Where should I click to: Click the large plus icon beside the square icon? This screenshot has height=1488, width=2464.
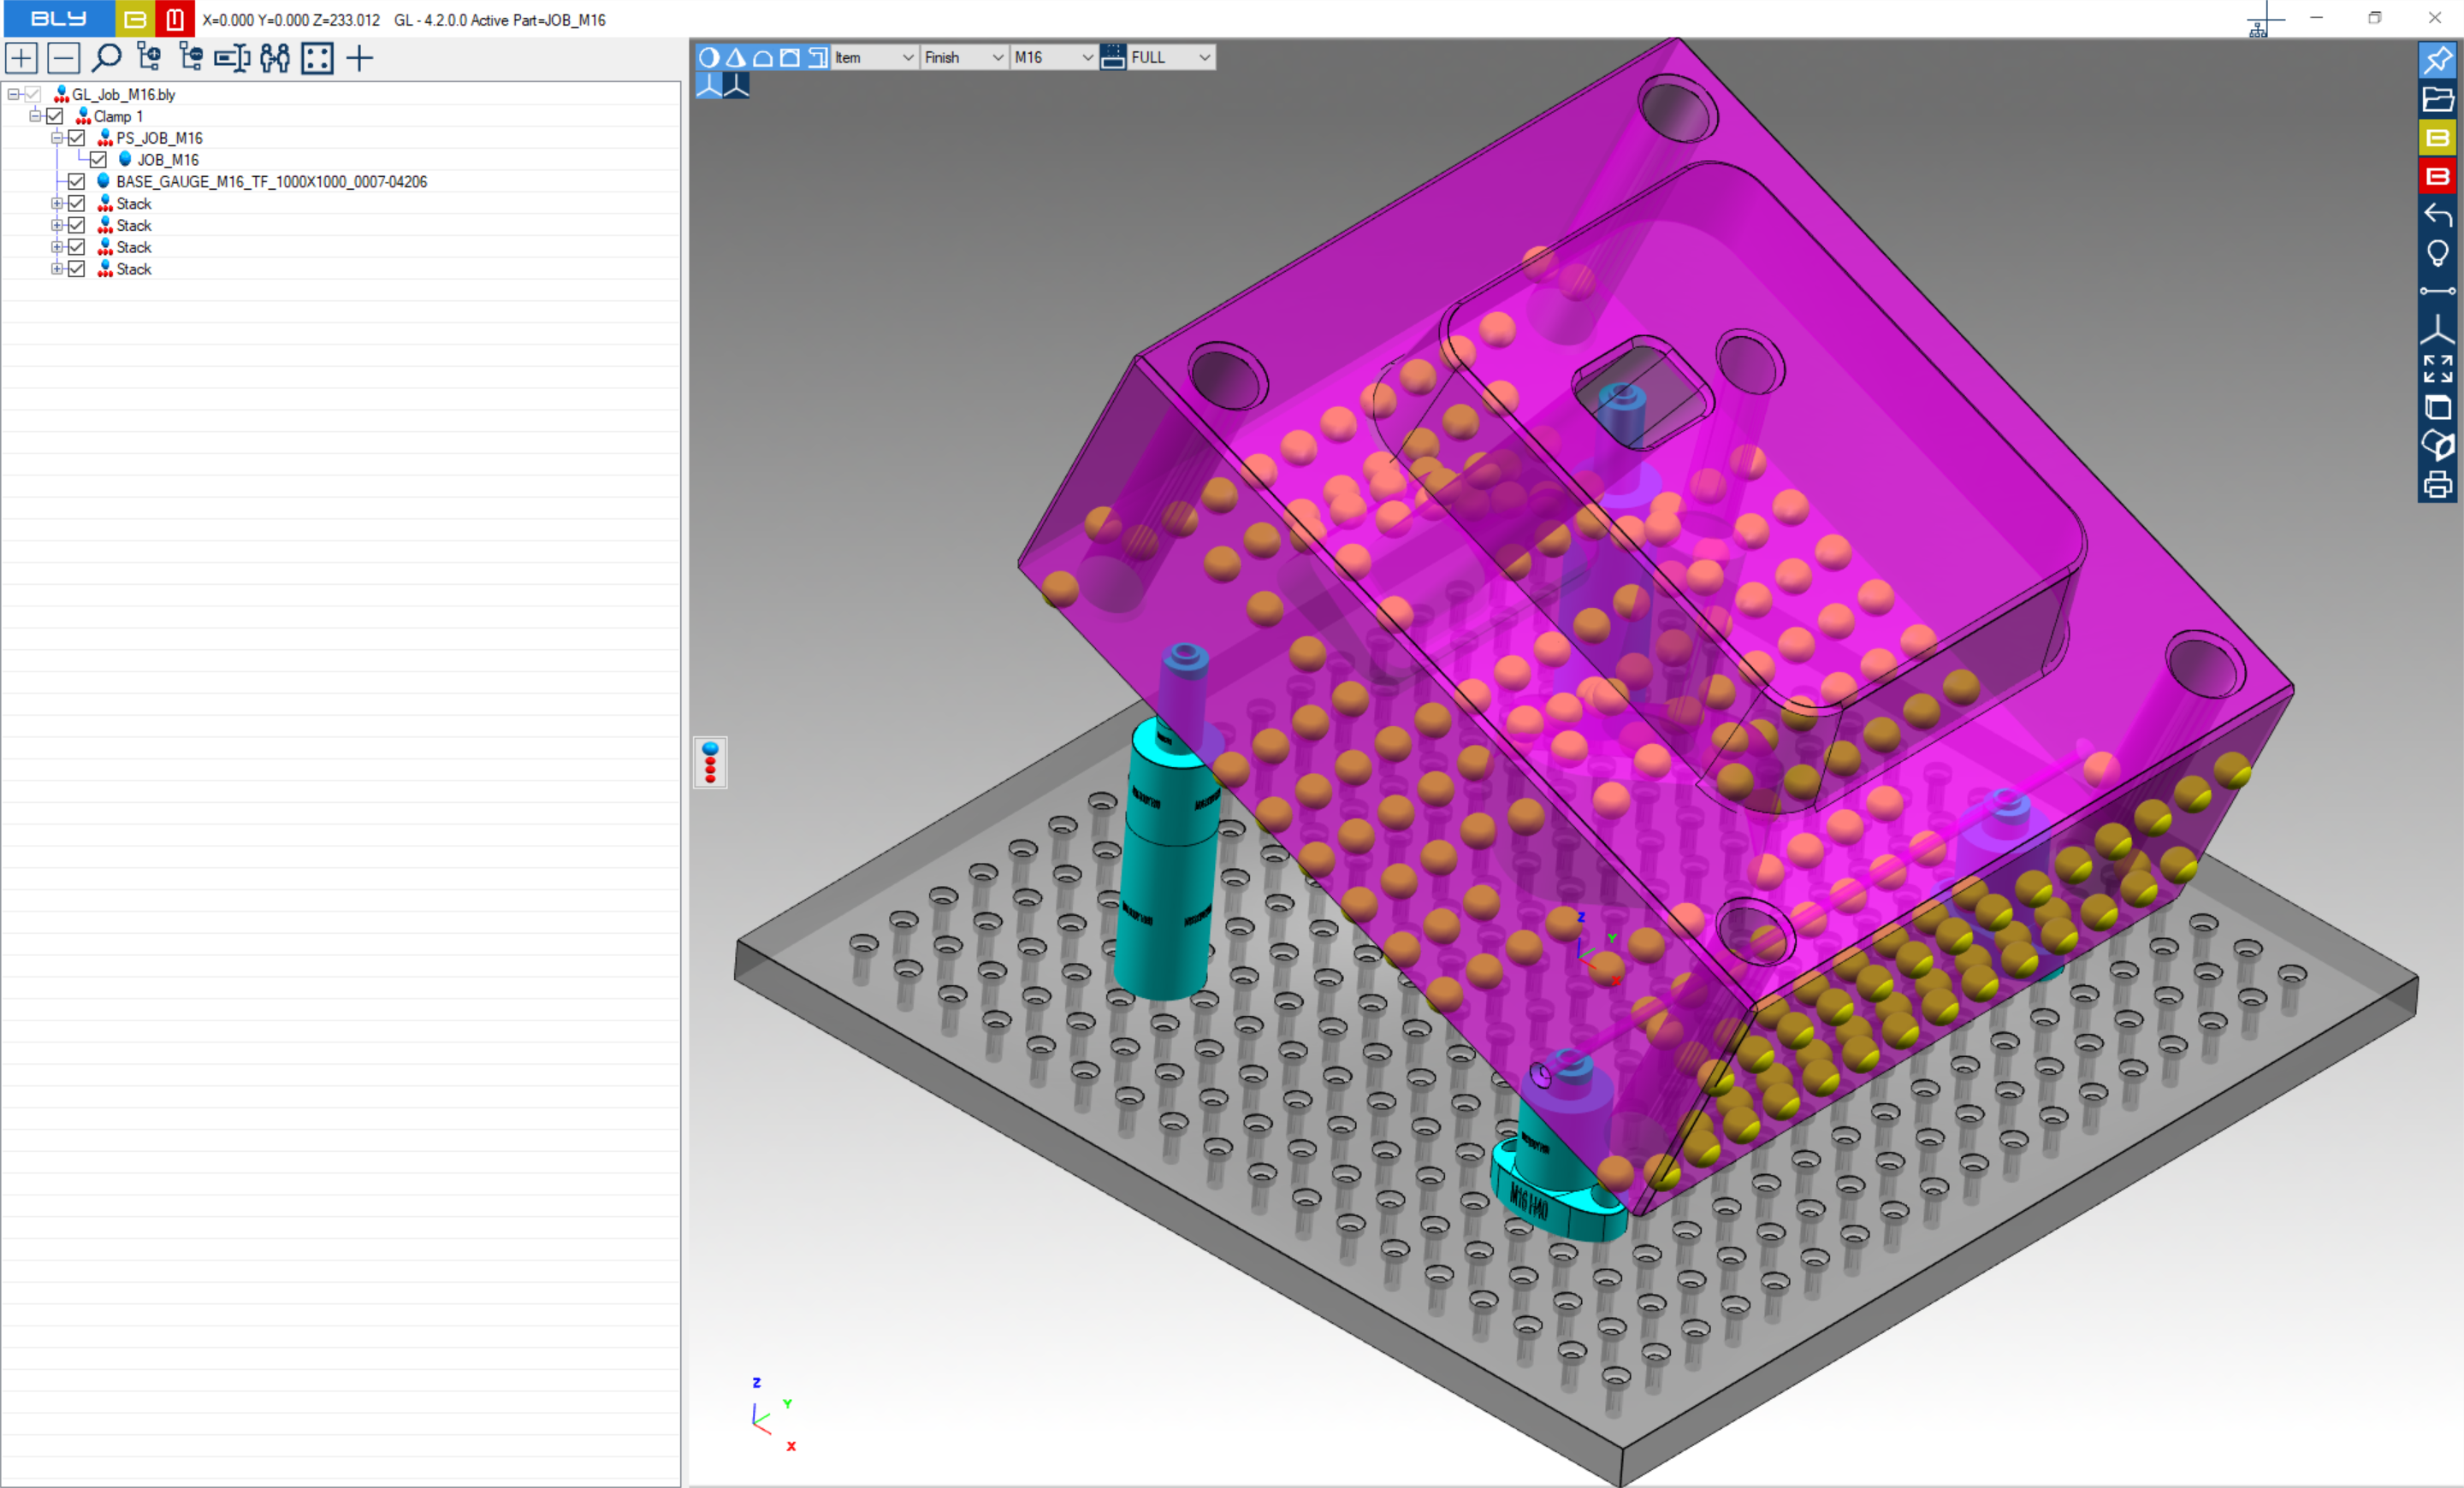tap(360, 58)
